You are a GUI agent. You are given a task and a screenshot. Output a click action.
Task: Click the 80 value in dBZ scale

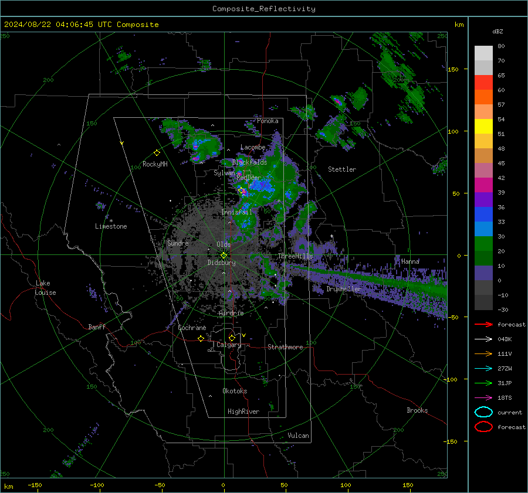point(501,46)
